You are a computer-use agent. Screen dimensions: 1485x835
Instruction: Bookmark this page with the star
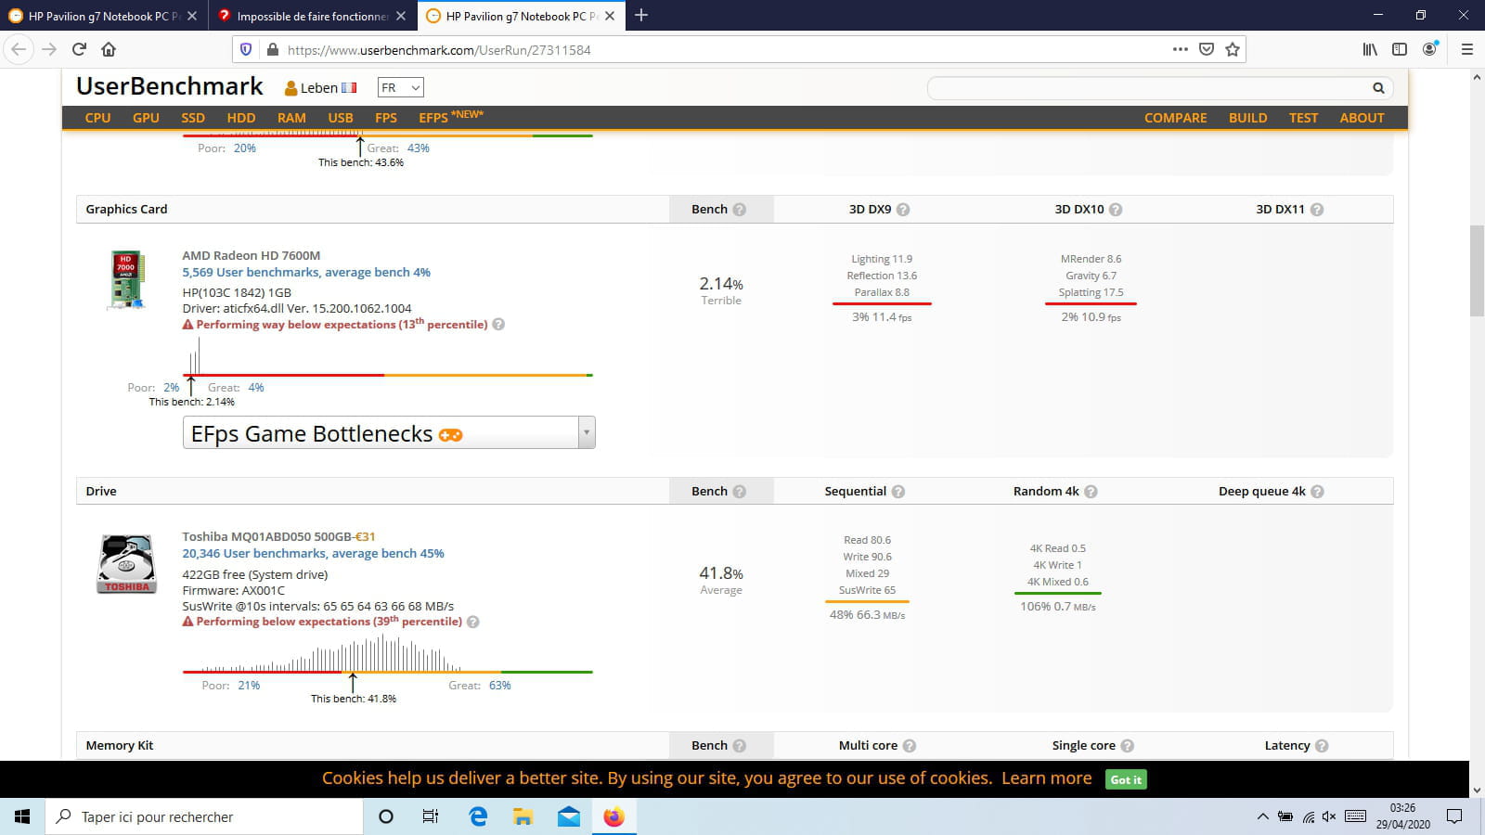[1232, 49]
